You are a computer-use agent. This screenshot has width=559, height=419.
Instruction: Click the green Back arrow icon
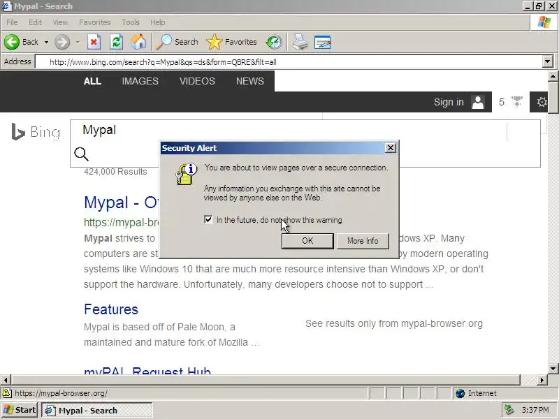click(x=12, y=42)
